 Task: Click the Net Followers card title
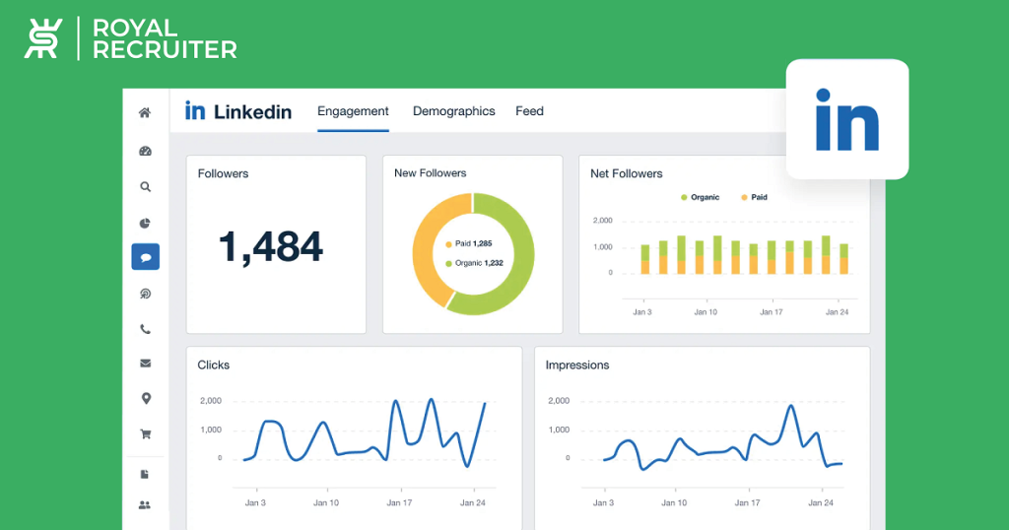626,173
